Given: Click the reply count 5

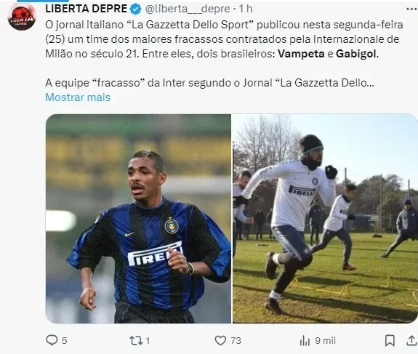Looking at the screenshot, I should 64,341.
